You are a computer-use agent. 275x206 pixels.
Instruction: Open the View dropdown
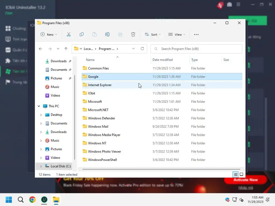point(177,35)
